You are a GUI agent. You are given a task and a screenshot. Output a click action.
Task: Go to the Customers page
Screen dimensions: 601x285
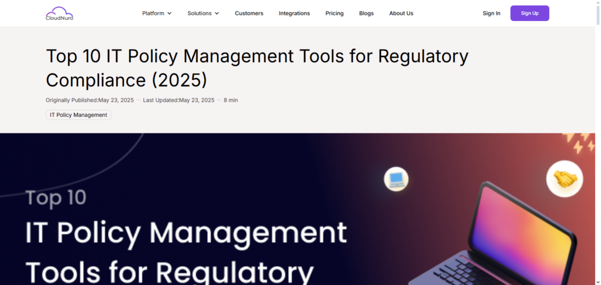249,14
